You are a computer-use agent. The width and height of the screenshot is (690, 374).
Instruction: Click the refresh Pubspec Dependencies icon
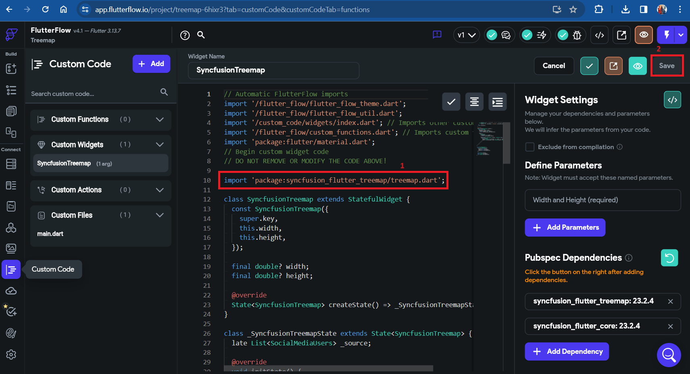[x=669, y=258]
